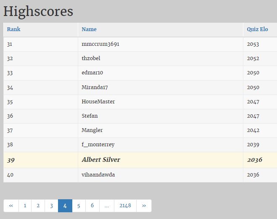Open pagination page 6

coord(92,206)
